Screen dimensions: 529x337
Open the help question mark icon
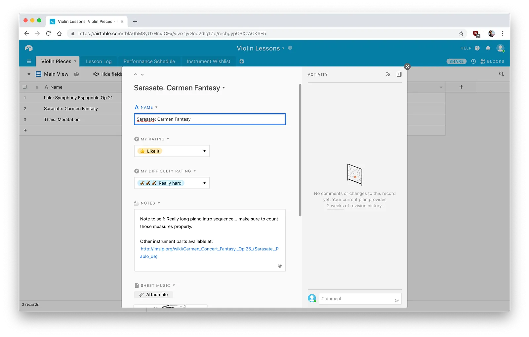[477, 48]
